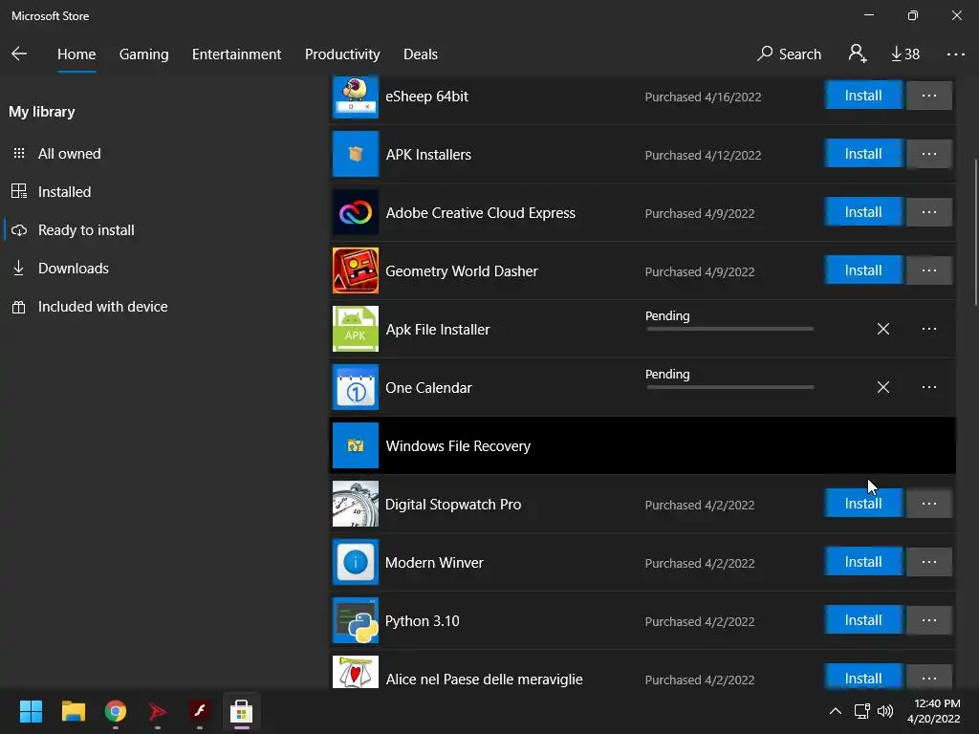Click the Modern Winver app icon
Screen dimensions: 979x734
(356, 562)
